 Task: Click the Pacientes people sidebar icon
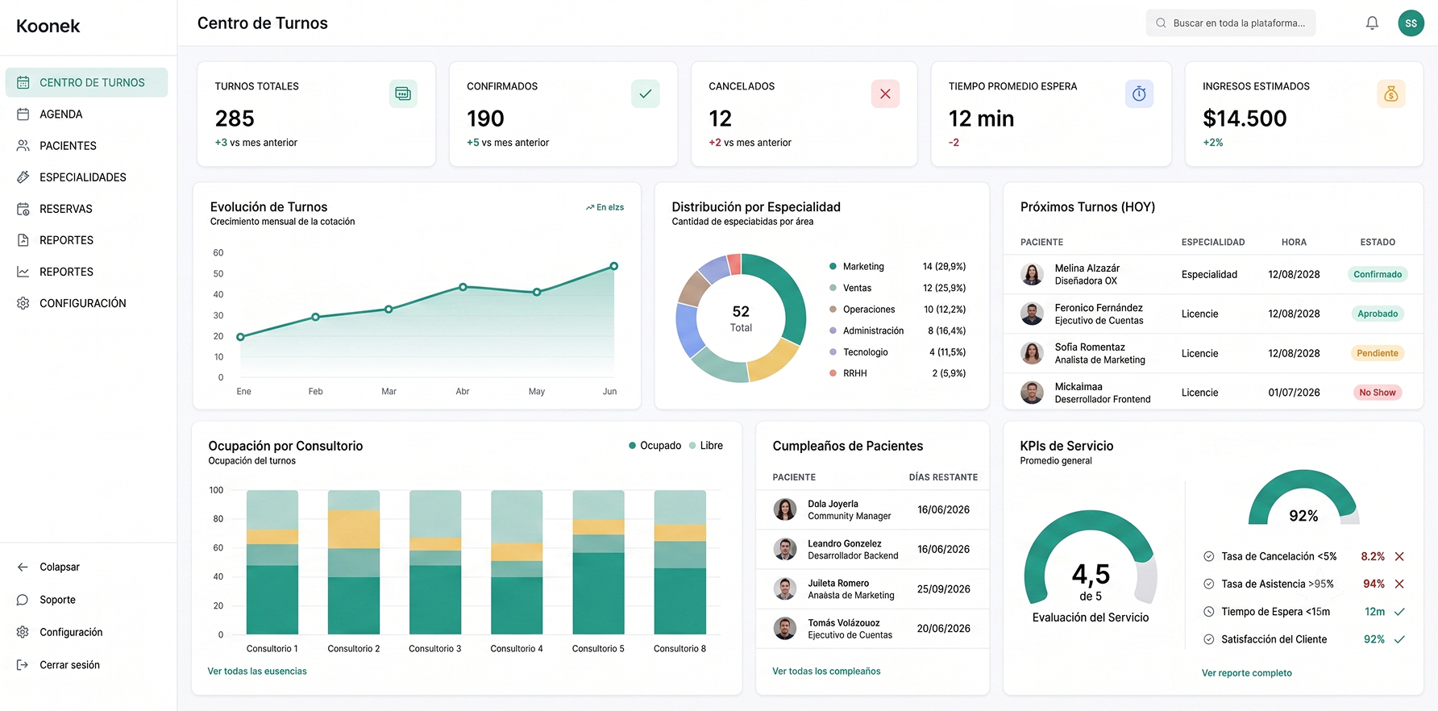click(23, 146)
